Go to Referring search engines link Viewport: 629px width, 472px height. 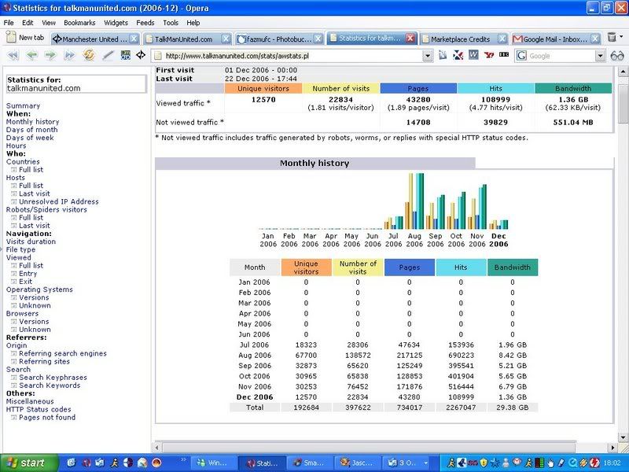coord(62,354)
